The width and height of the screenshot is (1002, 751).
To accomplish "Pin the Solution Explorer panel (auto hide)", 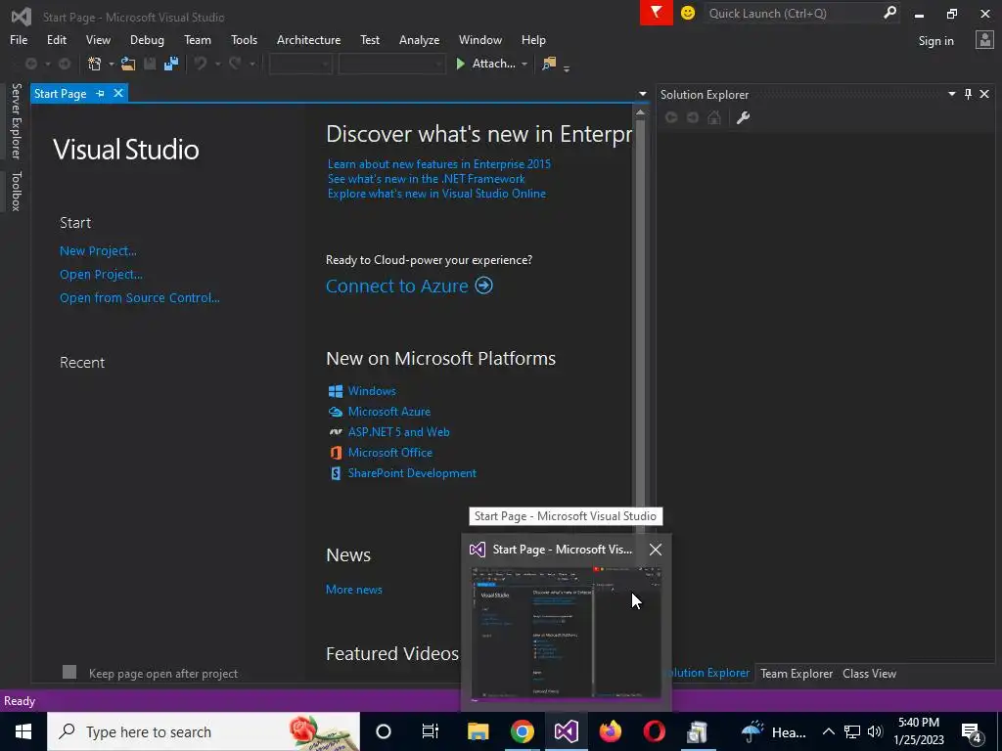I will click(x=968, y=95).
